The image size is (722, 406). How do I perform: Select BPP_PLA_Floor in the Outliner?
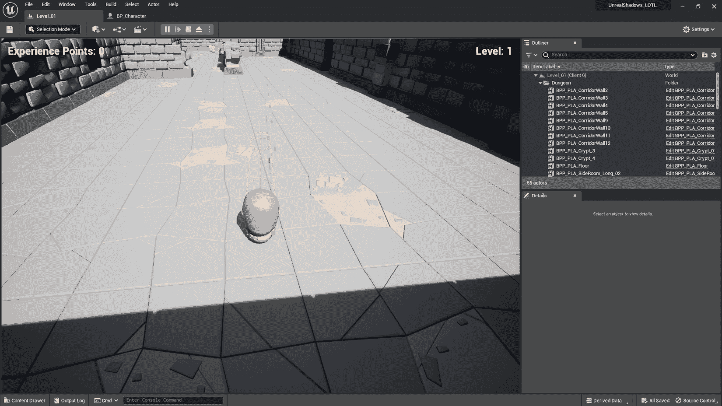coord(572,166)
